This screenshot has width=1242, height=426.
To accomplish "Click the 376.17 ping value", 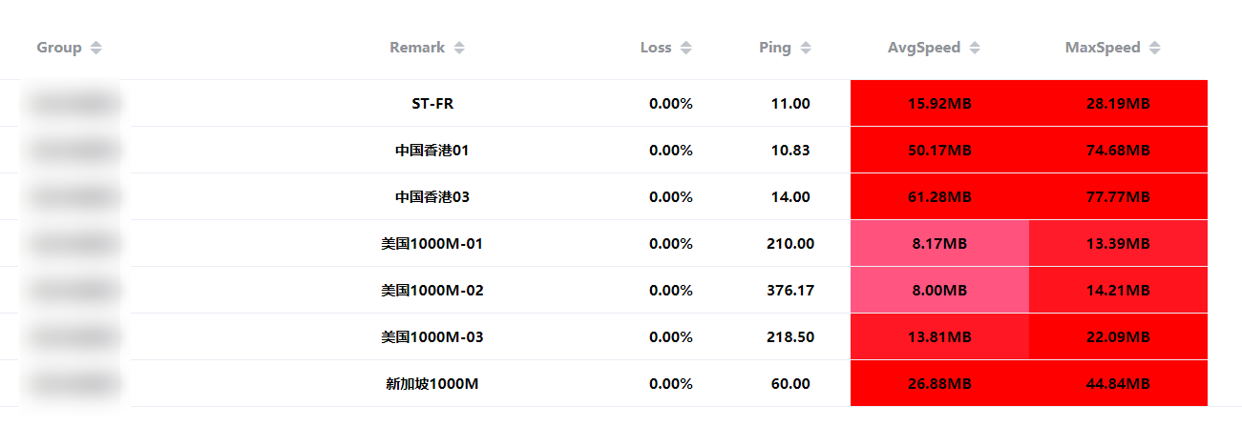I will (790, 290).
